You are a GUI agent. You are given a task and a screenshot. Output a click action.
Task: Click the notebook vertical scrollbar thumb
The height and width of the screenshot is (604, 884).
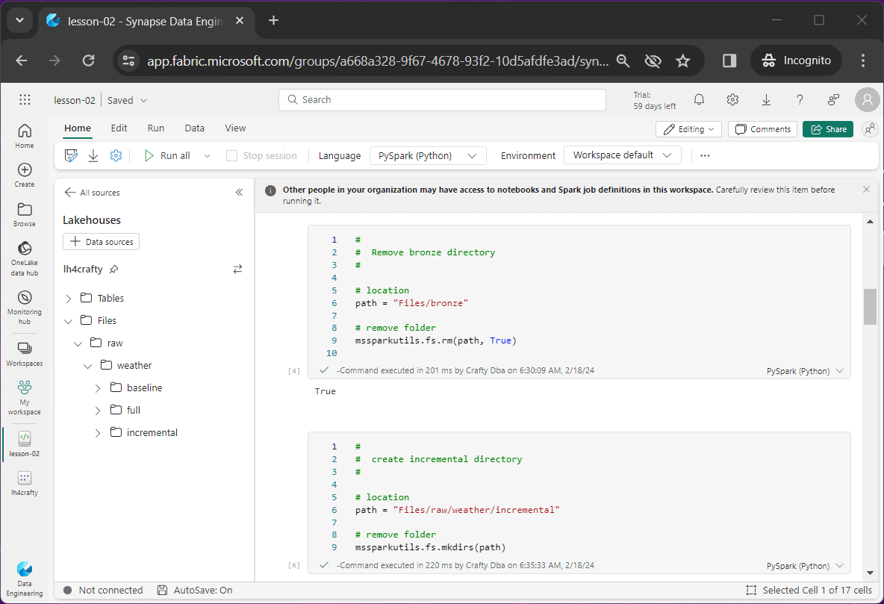pyautogui.click(x=870, y=306)
